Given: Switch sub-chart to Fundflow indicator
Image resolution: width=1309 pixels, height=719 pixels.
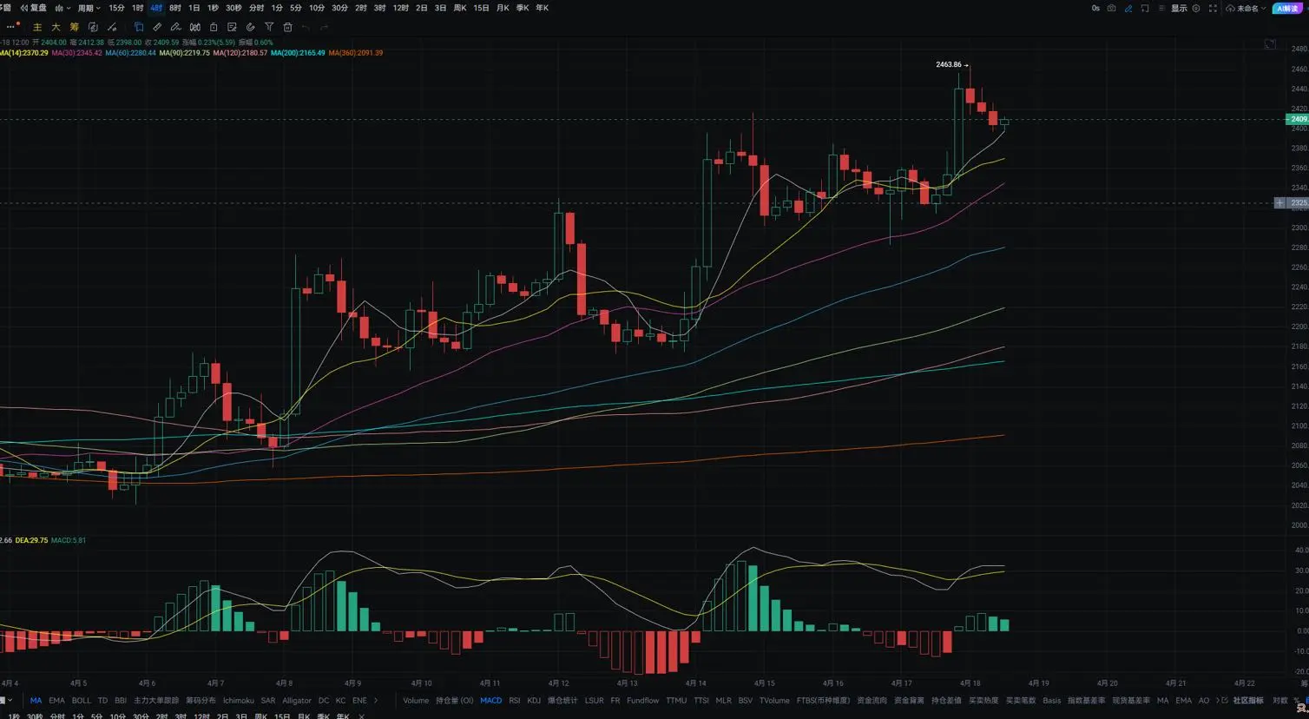Looking at the screenshot, I should tap(642, 701).
